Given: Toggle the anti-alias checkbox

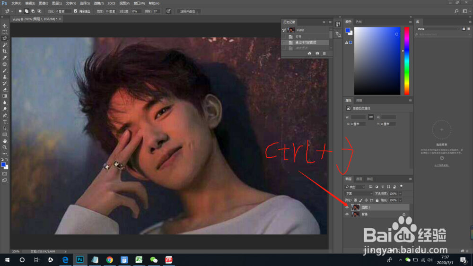Looking at the screenshot, I should 75,11.
